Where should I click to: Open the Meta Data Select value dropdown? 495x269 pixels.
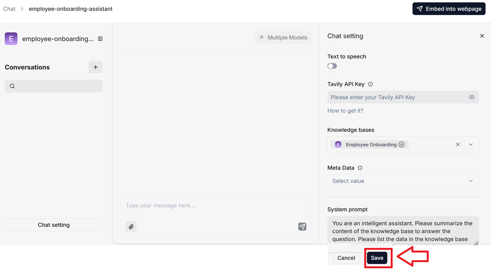pos(403,181)
